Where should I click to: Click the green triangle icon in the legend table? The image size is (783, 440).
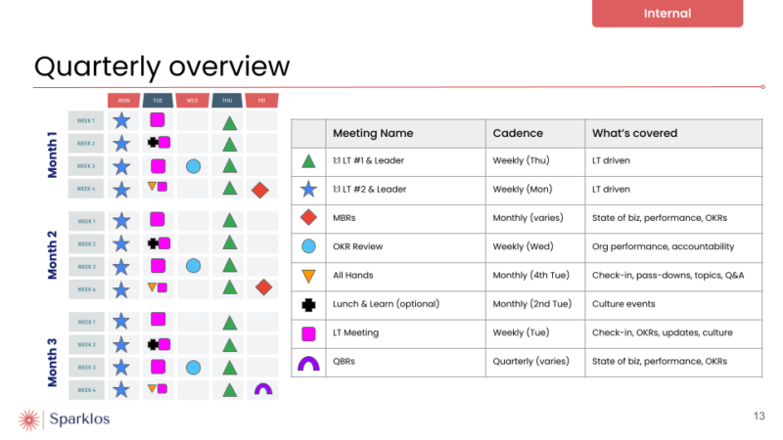308,161
